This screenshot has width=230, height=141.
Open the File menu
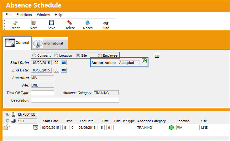click(x=8, y=15)
